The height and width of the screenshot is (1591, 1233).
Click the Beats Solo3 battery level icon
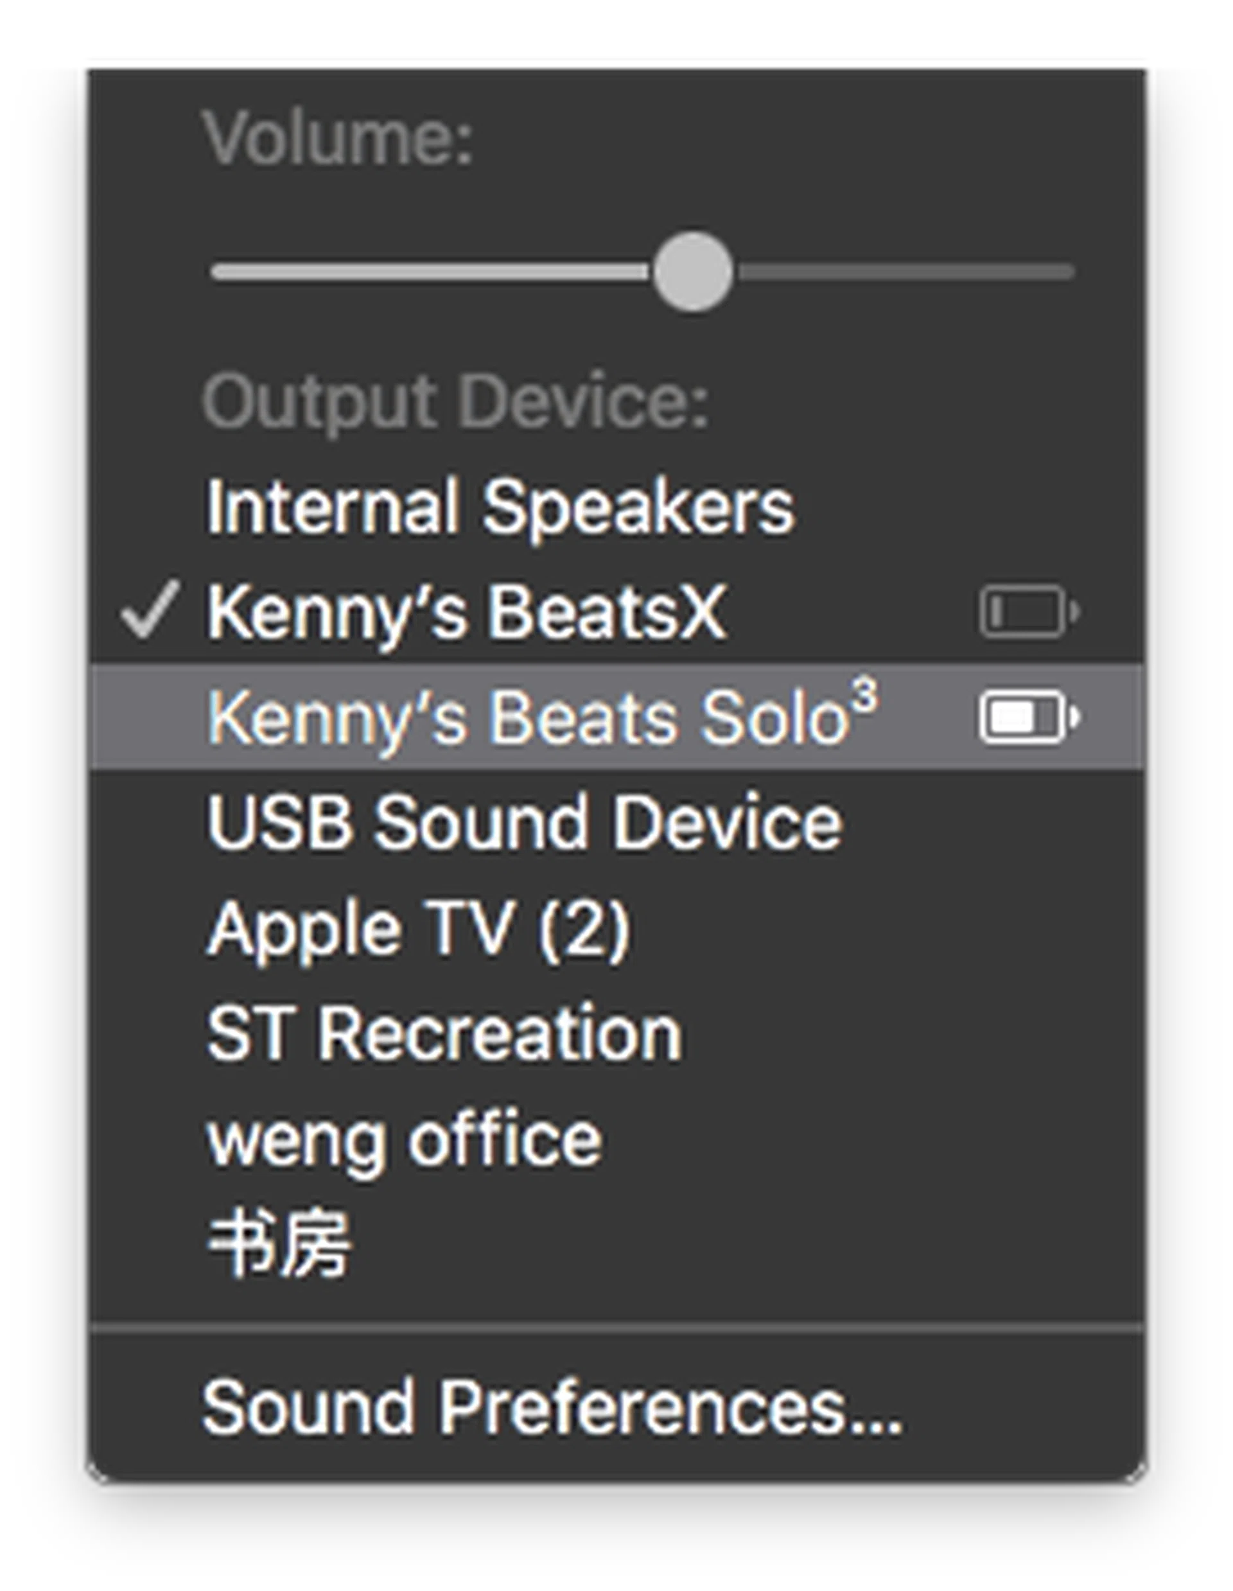pos(1028,717)
